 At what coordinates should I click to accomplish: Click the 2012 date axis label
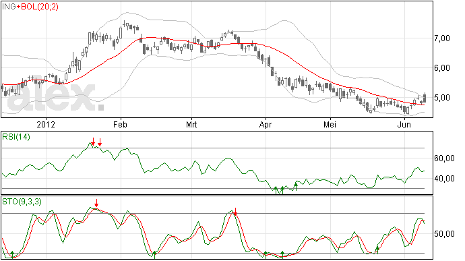[x=46, y=124]
